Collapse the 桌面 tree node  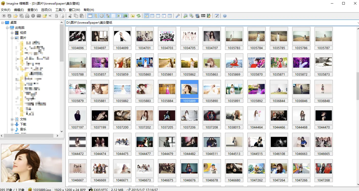pyautogui.click(x=3, y=23)
